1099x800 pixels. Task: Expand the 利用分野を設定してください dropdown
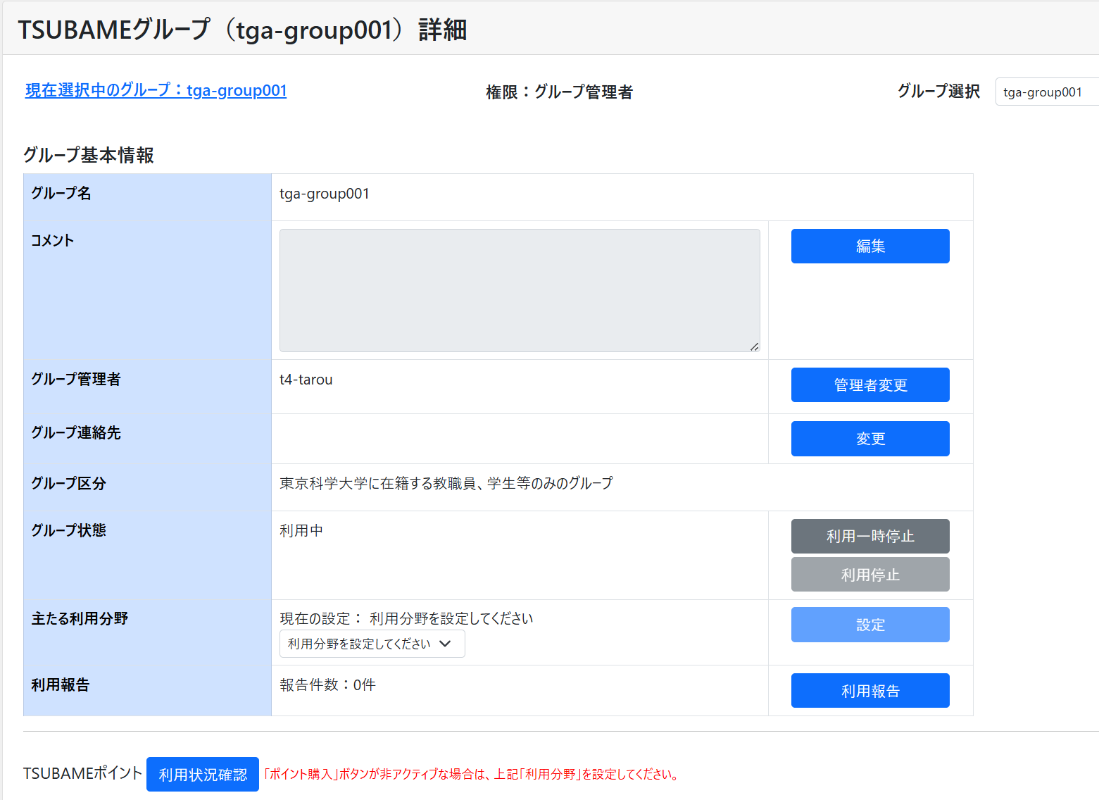pos(372,644)
